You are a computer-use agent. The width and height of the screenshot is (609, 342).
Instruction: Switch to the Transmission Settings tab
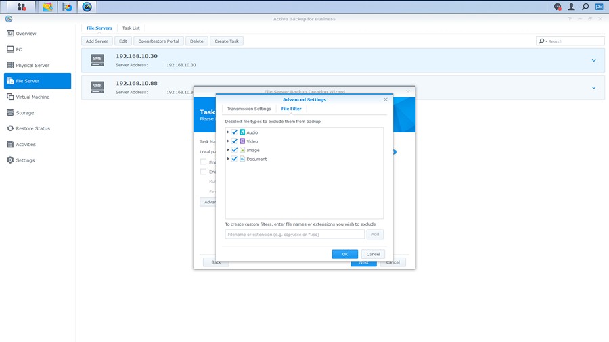(x=249, y=109)
